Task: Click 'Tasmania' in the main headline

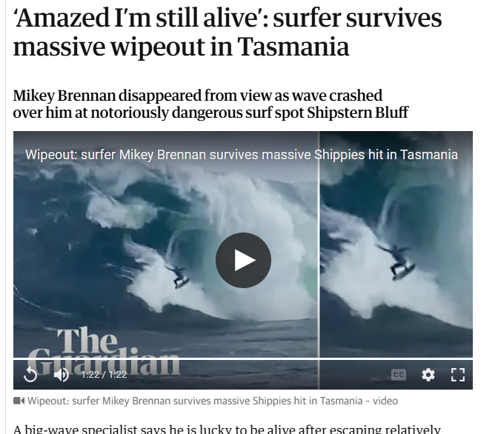Action: (293, 47)
